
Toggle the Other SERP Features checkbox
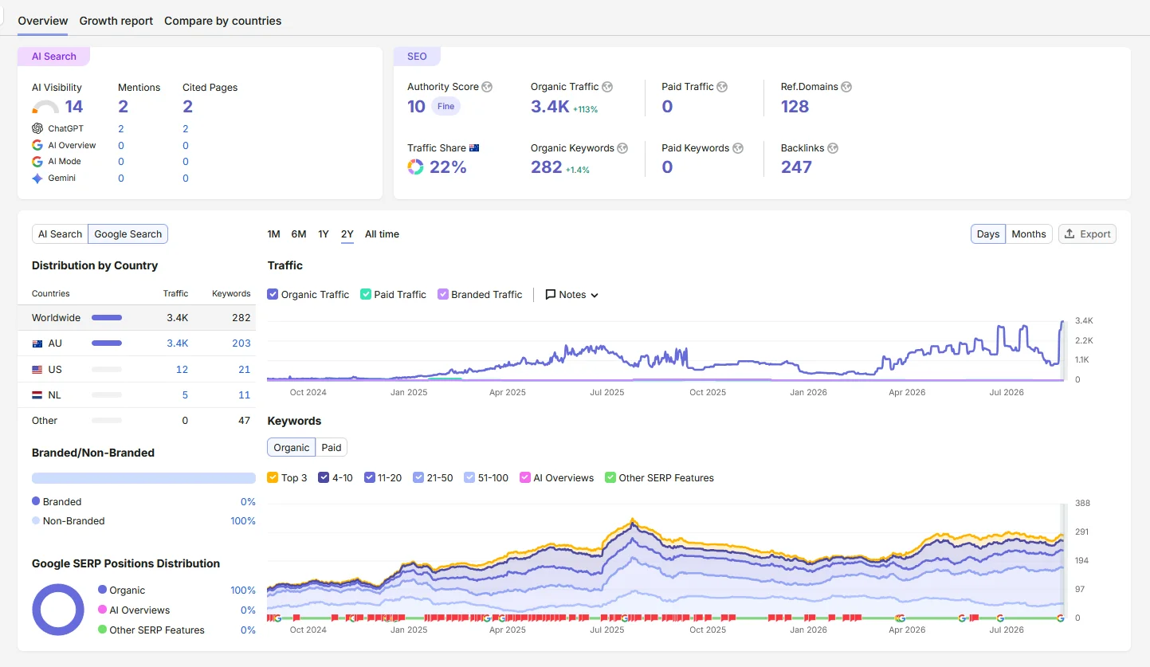[610, 478]
